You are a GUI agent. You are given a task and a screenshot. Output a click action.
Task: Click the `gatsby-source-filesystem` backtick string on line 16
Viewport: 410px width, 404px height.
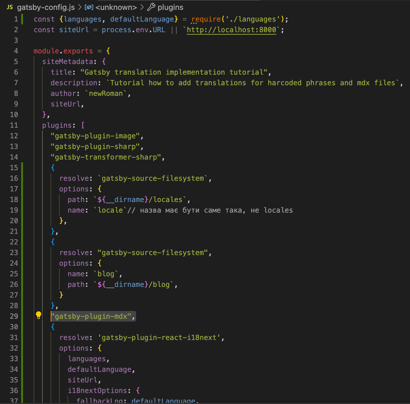tap(153, 178)
